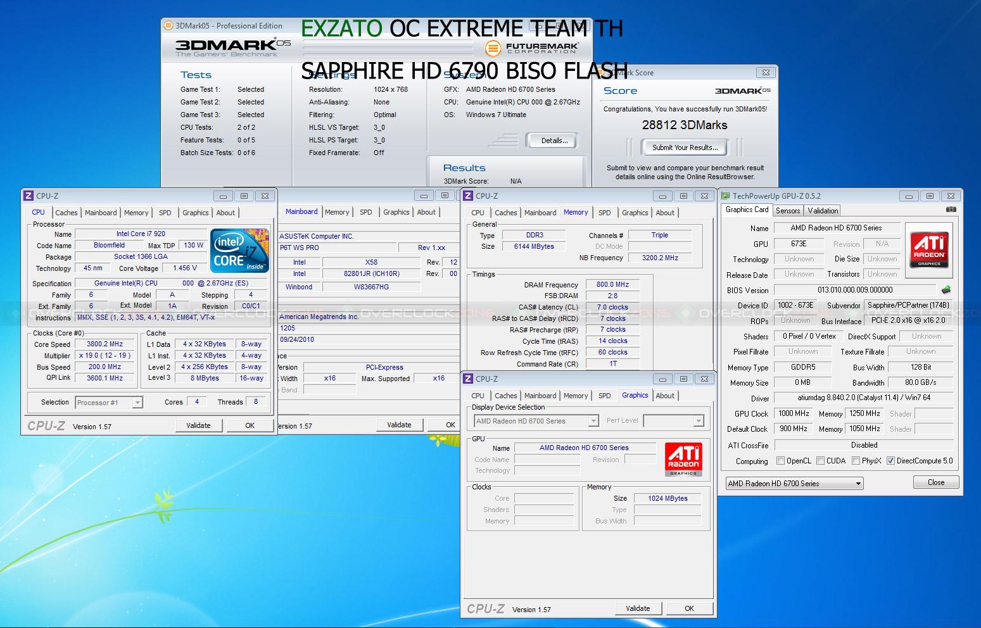Close the 3DMark Score window
This screenshot has height=628, width=981.
(765, 72)
